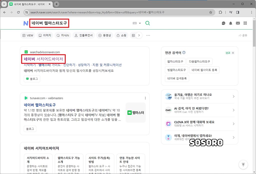Open the tv.naver.com 네이버 웹마스터도구 link
256x174 pixels.
coord(40,105)
